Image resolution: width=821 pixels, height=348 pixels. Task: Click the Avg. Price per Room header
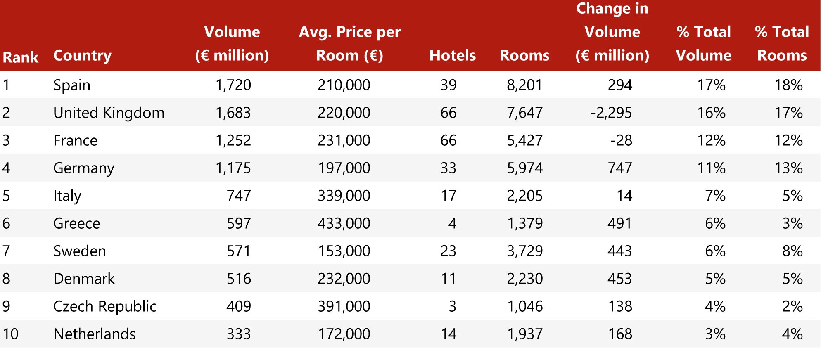(x=349, y=44)
